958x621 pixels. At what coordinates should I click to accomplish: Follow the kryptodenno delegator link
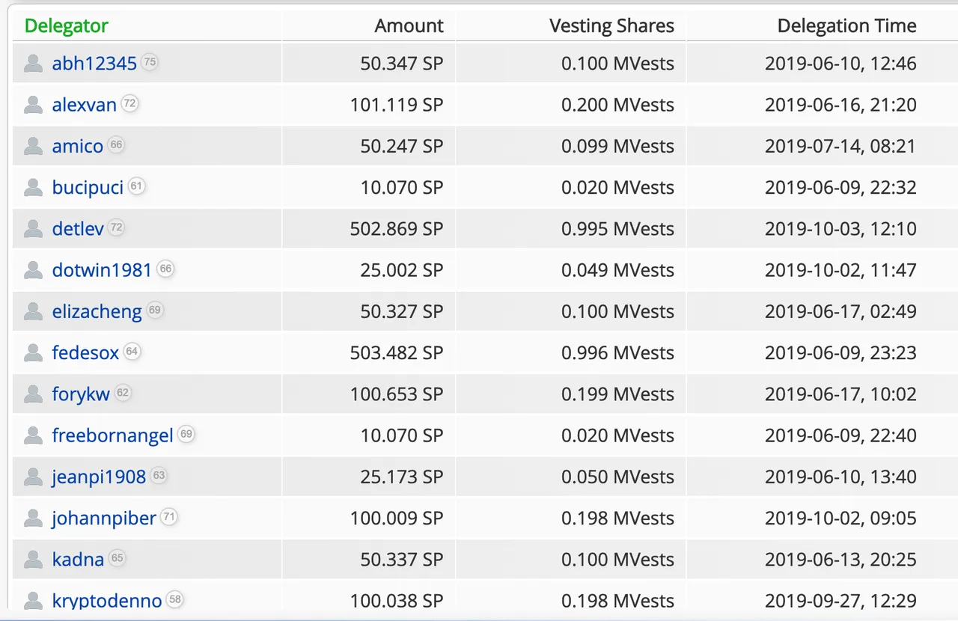(x=107, y=601)
